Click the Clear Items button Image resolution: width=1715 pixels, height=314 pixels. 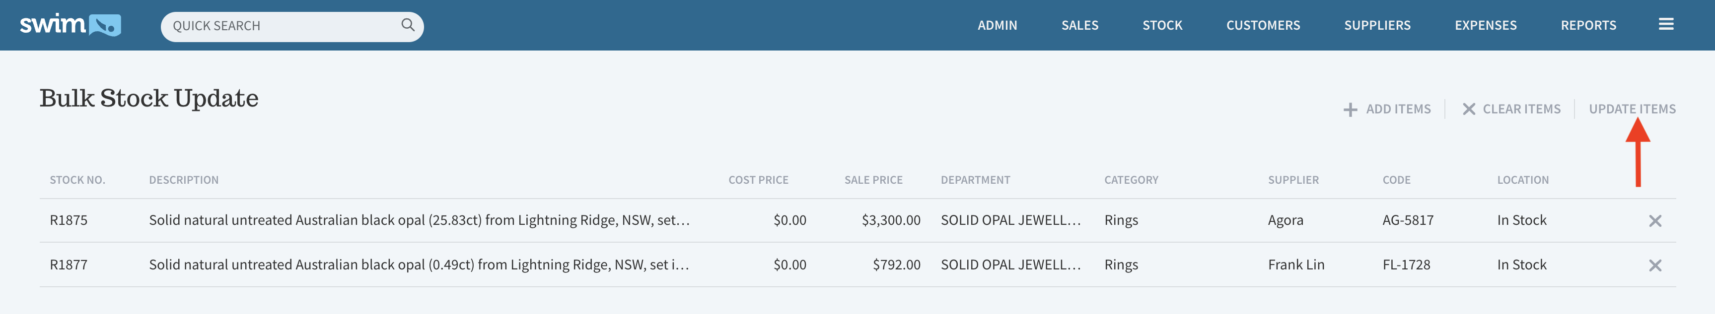[x=1511, y=109]
